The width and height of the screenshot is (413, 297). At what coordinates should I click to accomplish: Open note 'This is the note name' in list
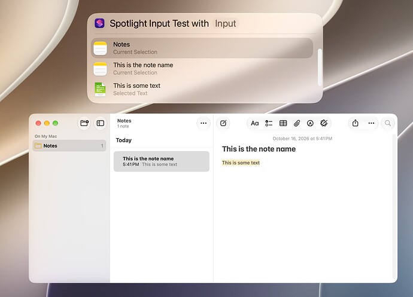[x=162, y=161]
